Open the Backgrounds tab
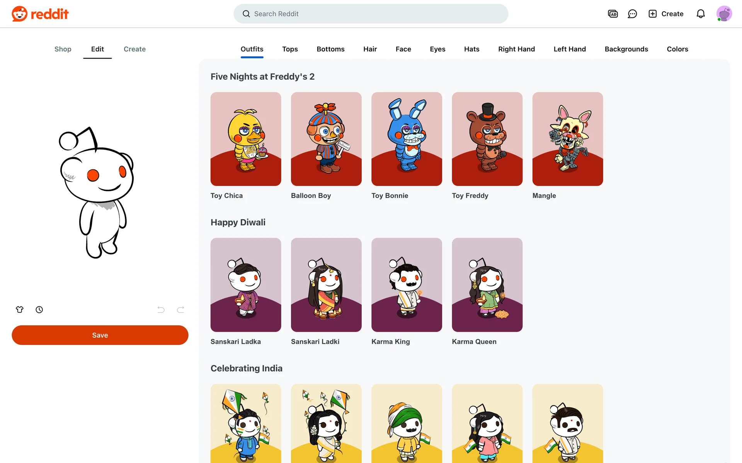Image resolution: width=742 pixels, height=463 pixels. coord(626,49)
